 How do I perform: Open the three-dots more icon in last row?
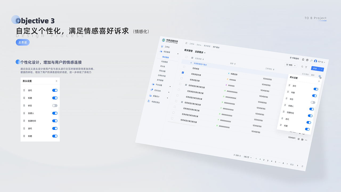pyautogui.click(x=306, y=140)
